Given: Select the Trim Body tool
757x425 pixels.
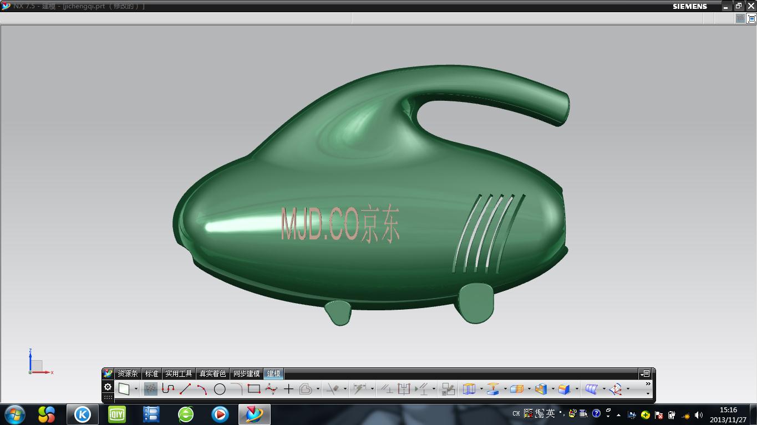Looking at the screenshot, I should click(517, 389).
